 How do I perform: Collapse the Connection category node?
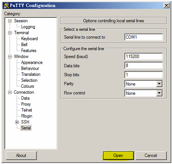[9, 92]
